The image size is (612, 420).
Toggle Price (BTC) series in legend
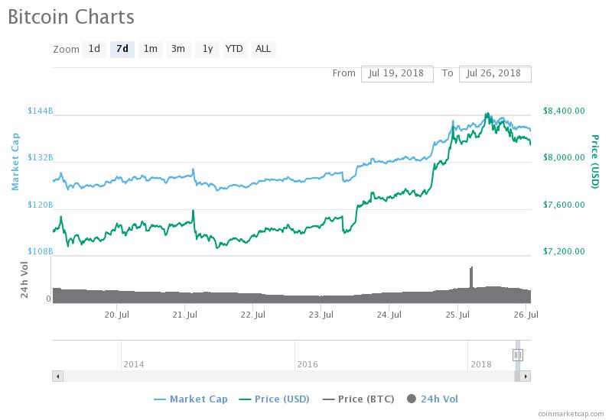pyautogui.click(x=358, y=399)
